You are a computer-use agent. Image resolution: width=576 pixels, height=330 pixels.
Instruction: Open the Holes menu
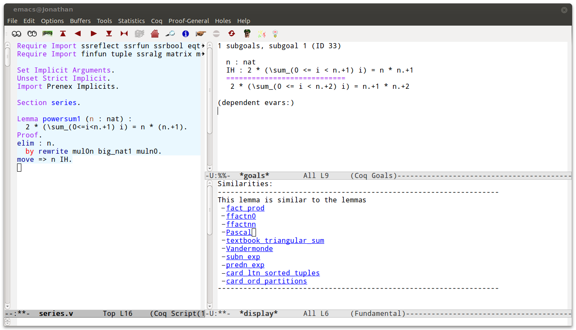[x=223, y=21]
